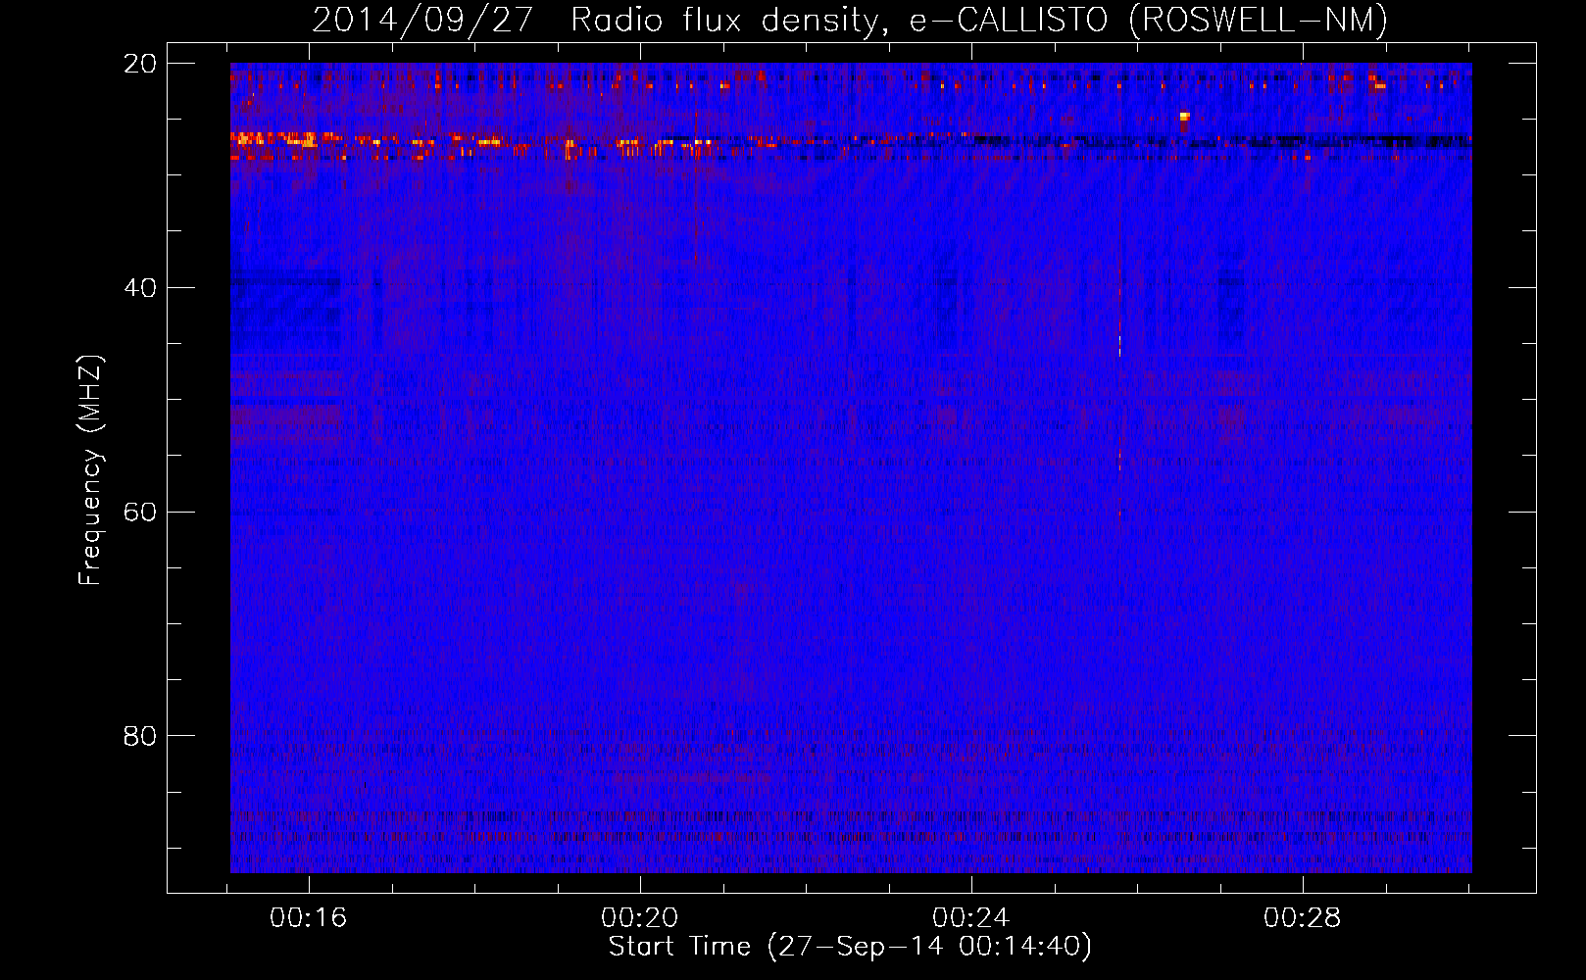
Task: Click the 60 frequency tick label
Action: coord(139,513)
